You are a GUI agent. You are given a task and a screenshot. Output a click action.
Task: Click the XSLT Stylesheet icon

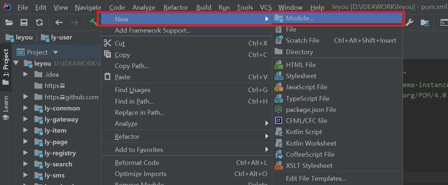click(x=278, y=166)
